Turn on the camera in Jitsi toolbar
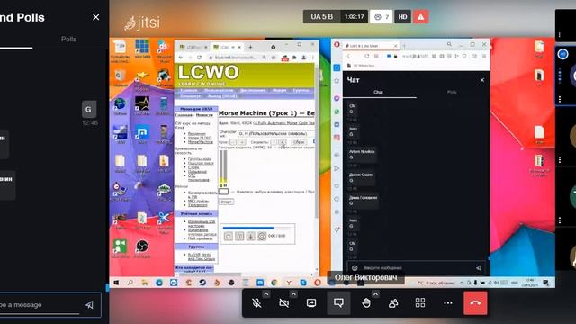Viewport: 576px width, 324px height. tap(284, 303)
